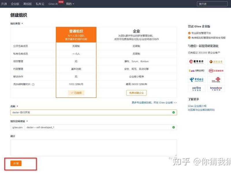Click the 尝试 Gitee 企业版 heading
231x173 pixels.
coord(199,26)
